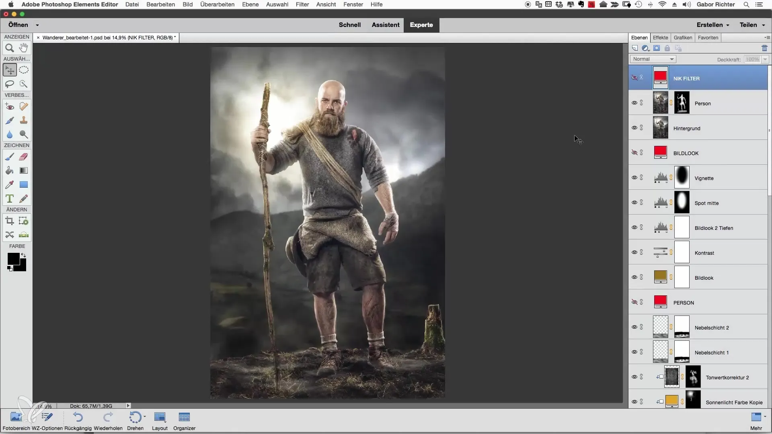Select the Zoom tool in the toolbox

click(10, 48)
